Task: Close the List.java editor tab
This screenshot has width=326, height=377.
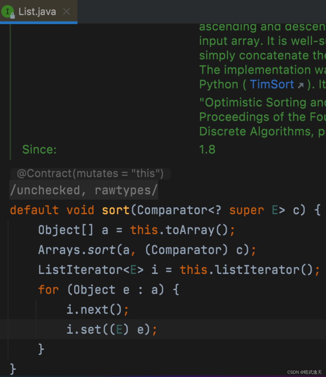Action: 67,12
